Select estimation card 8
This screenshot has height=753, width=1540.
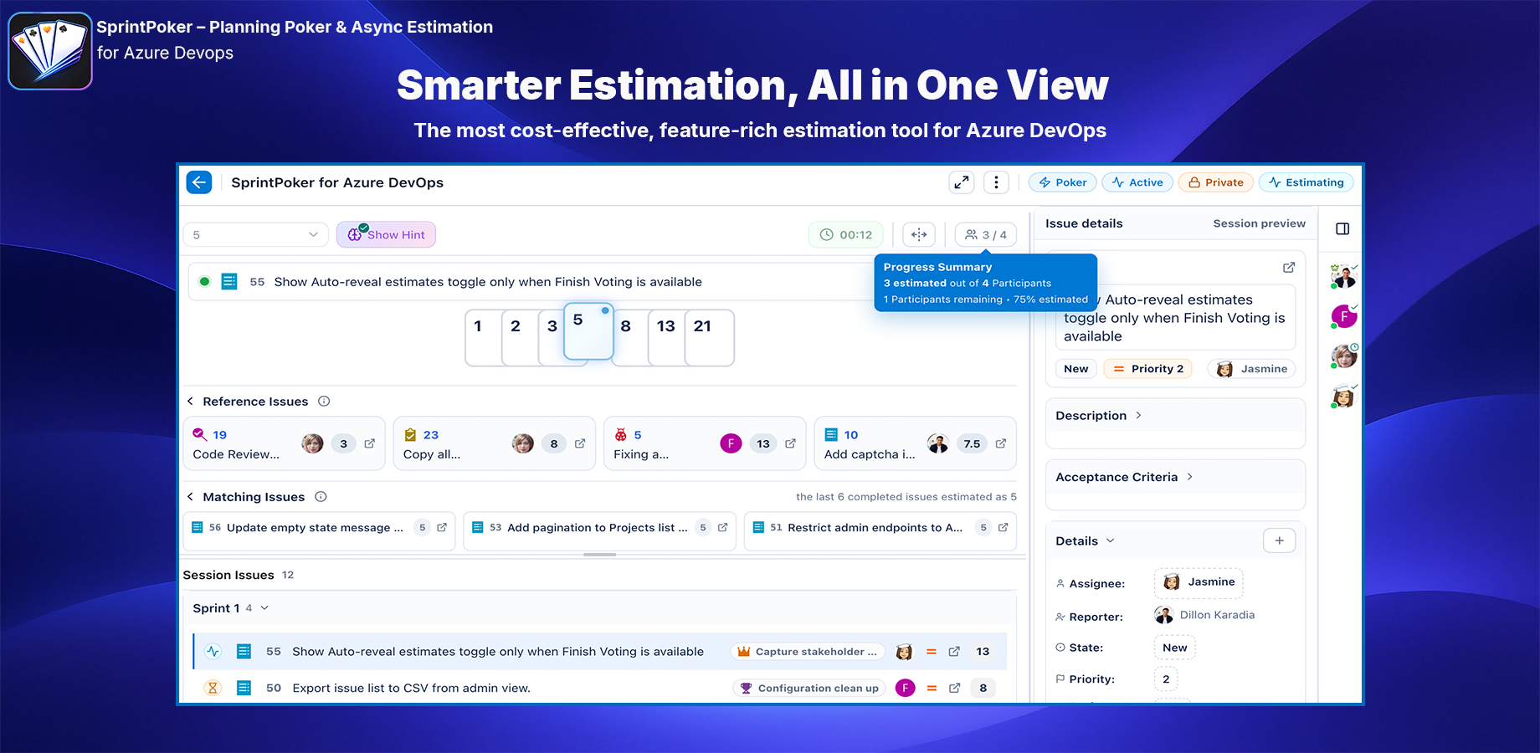[x=631, y=337]
